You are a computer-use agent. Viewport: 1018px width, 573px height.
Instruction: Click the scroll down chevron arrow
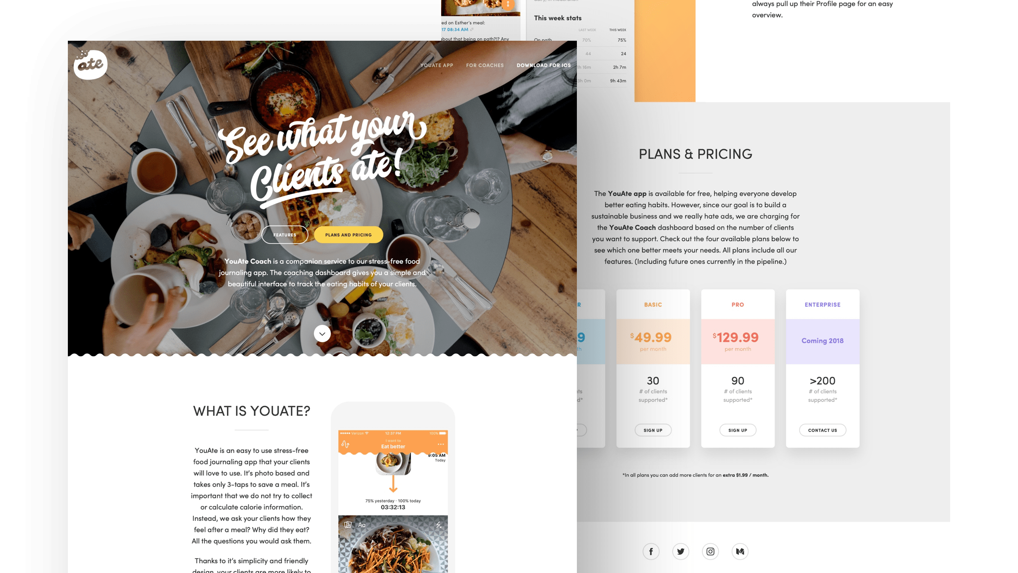[x=322, y=334]
